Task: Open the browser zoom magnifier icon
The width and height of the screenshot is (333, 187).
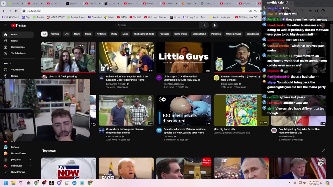Action: click(255, 11)
